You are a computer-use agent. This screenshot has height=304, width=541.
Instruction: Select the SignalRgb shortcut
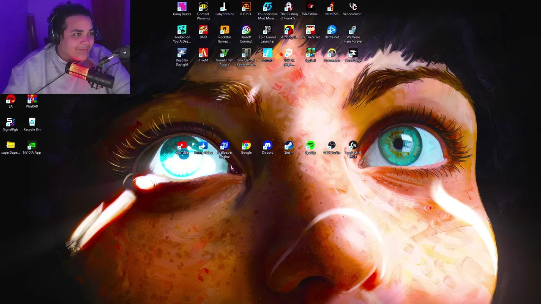coord(11,125)
